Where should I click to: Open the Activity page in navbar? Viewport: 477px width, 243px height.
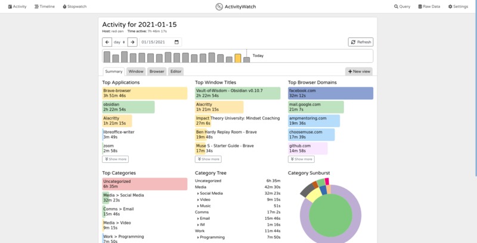17,7
